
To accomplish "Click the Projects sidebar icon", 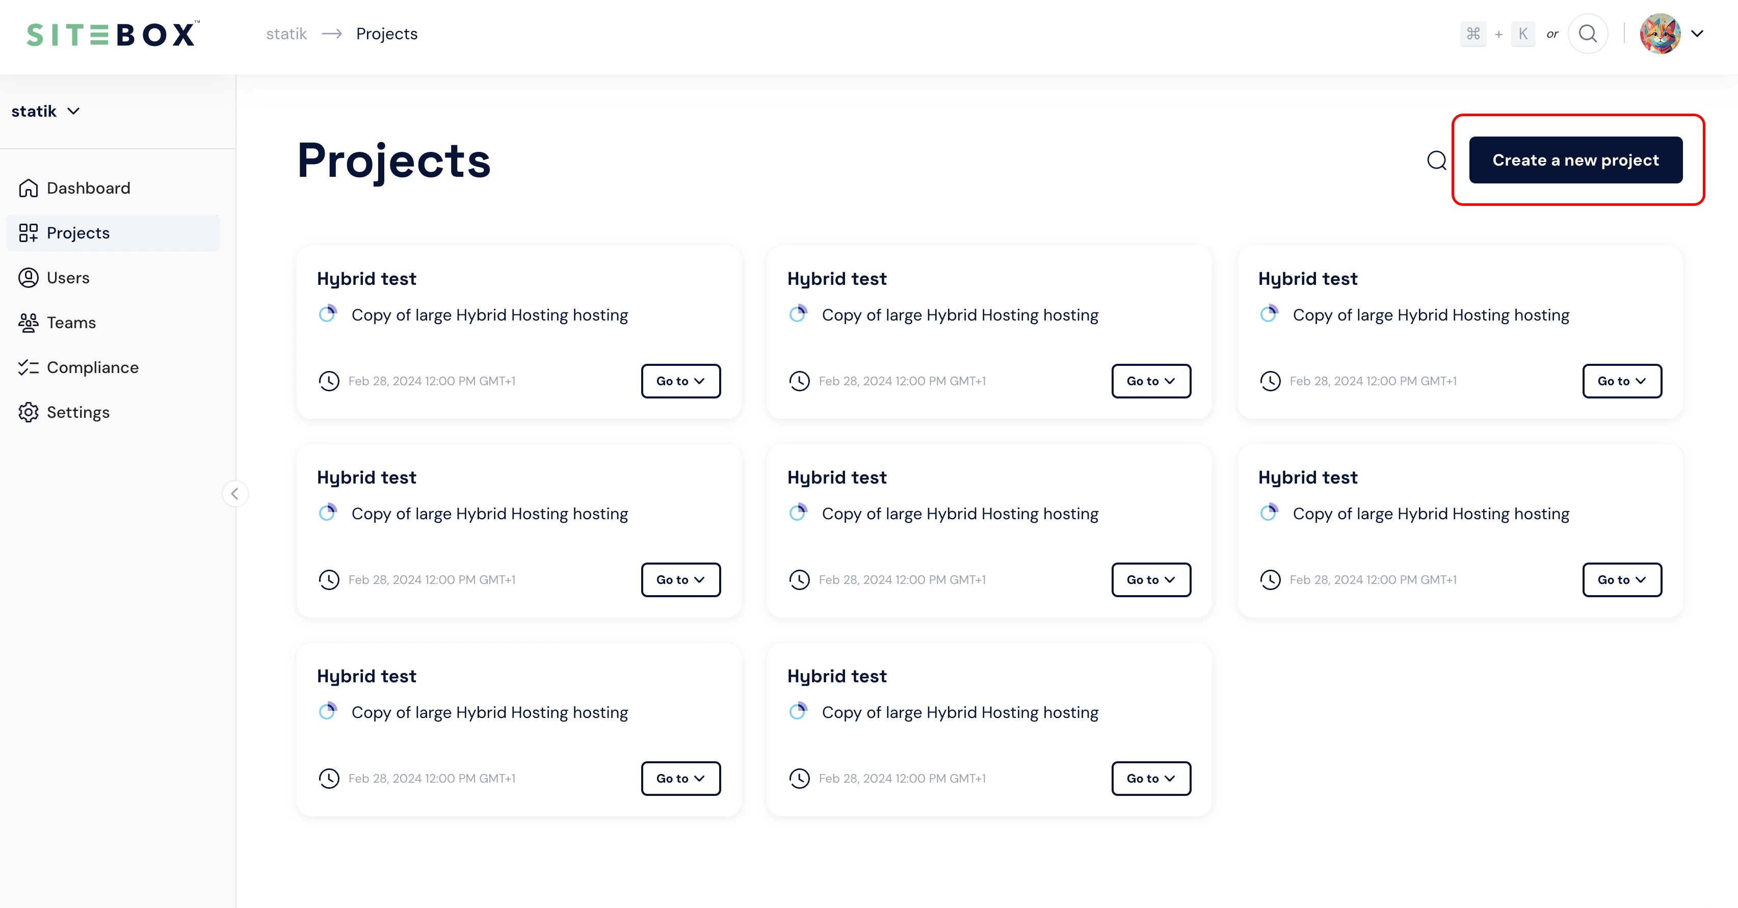I will tap(28, 232).
